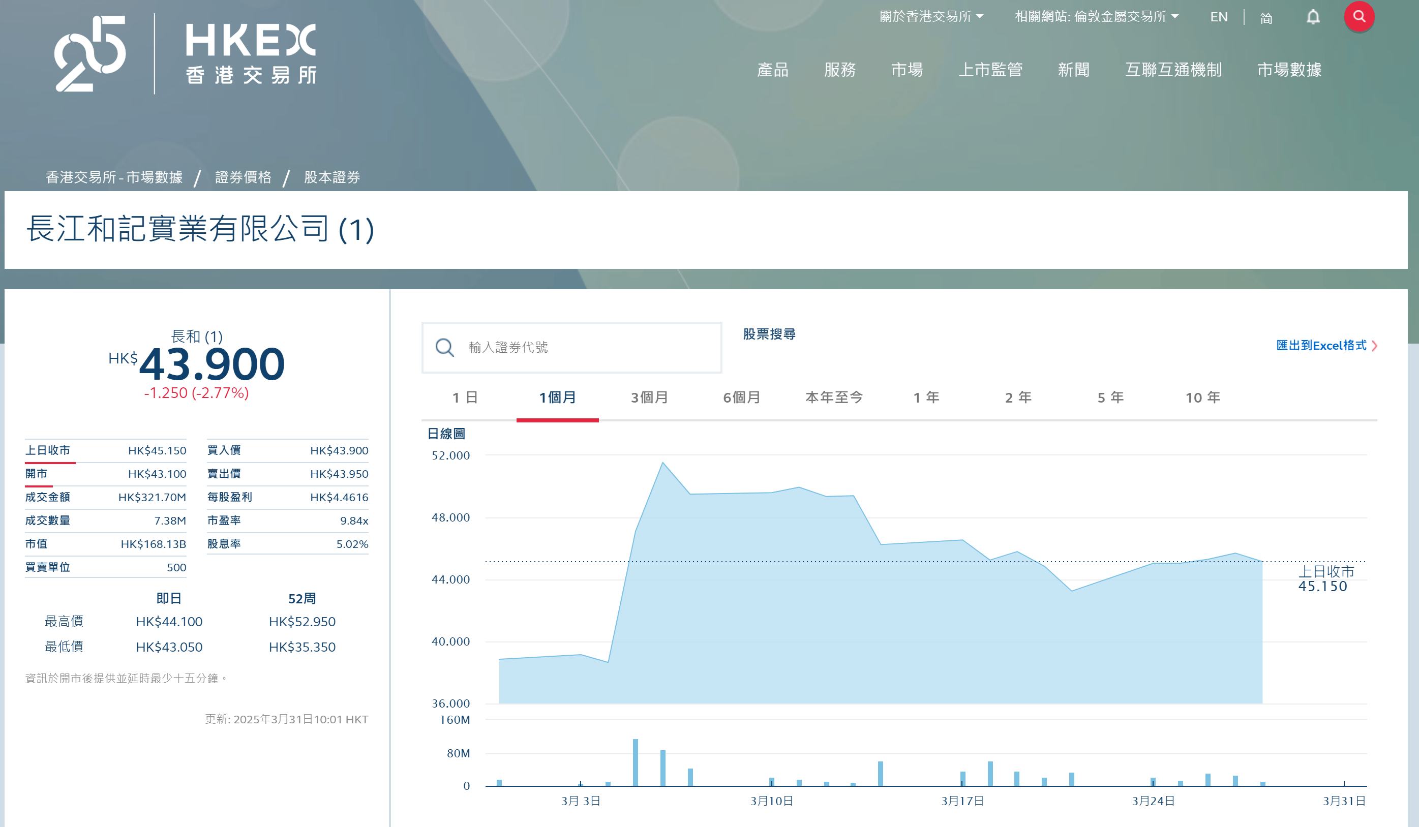The width and height of the screenshot is (1419, 827).
Task: Select the 5 年 chart tab
Action: [x=1110, y=397]
